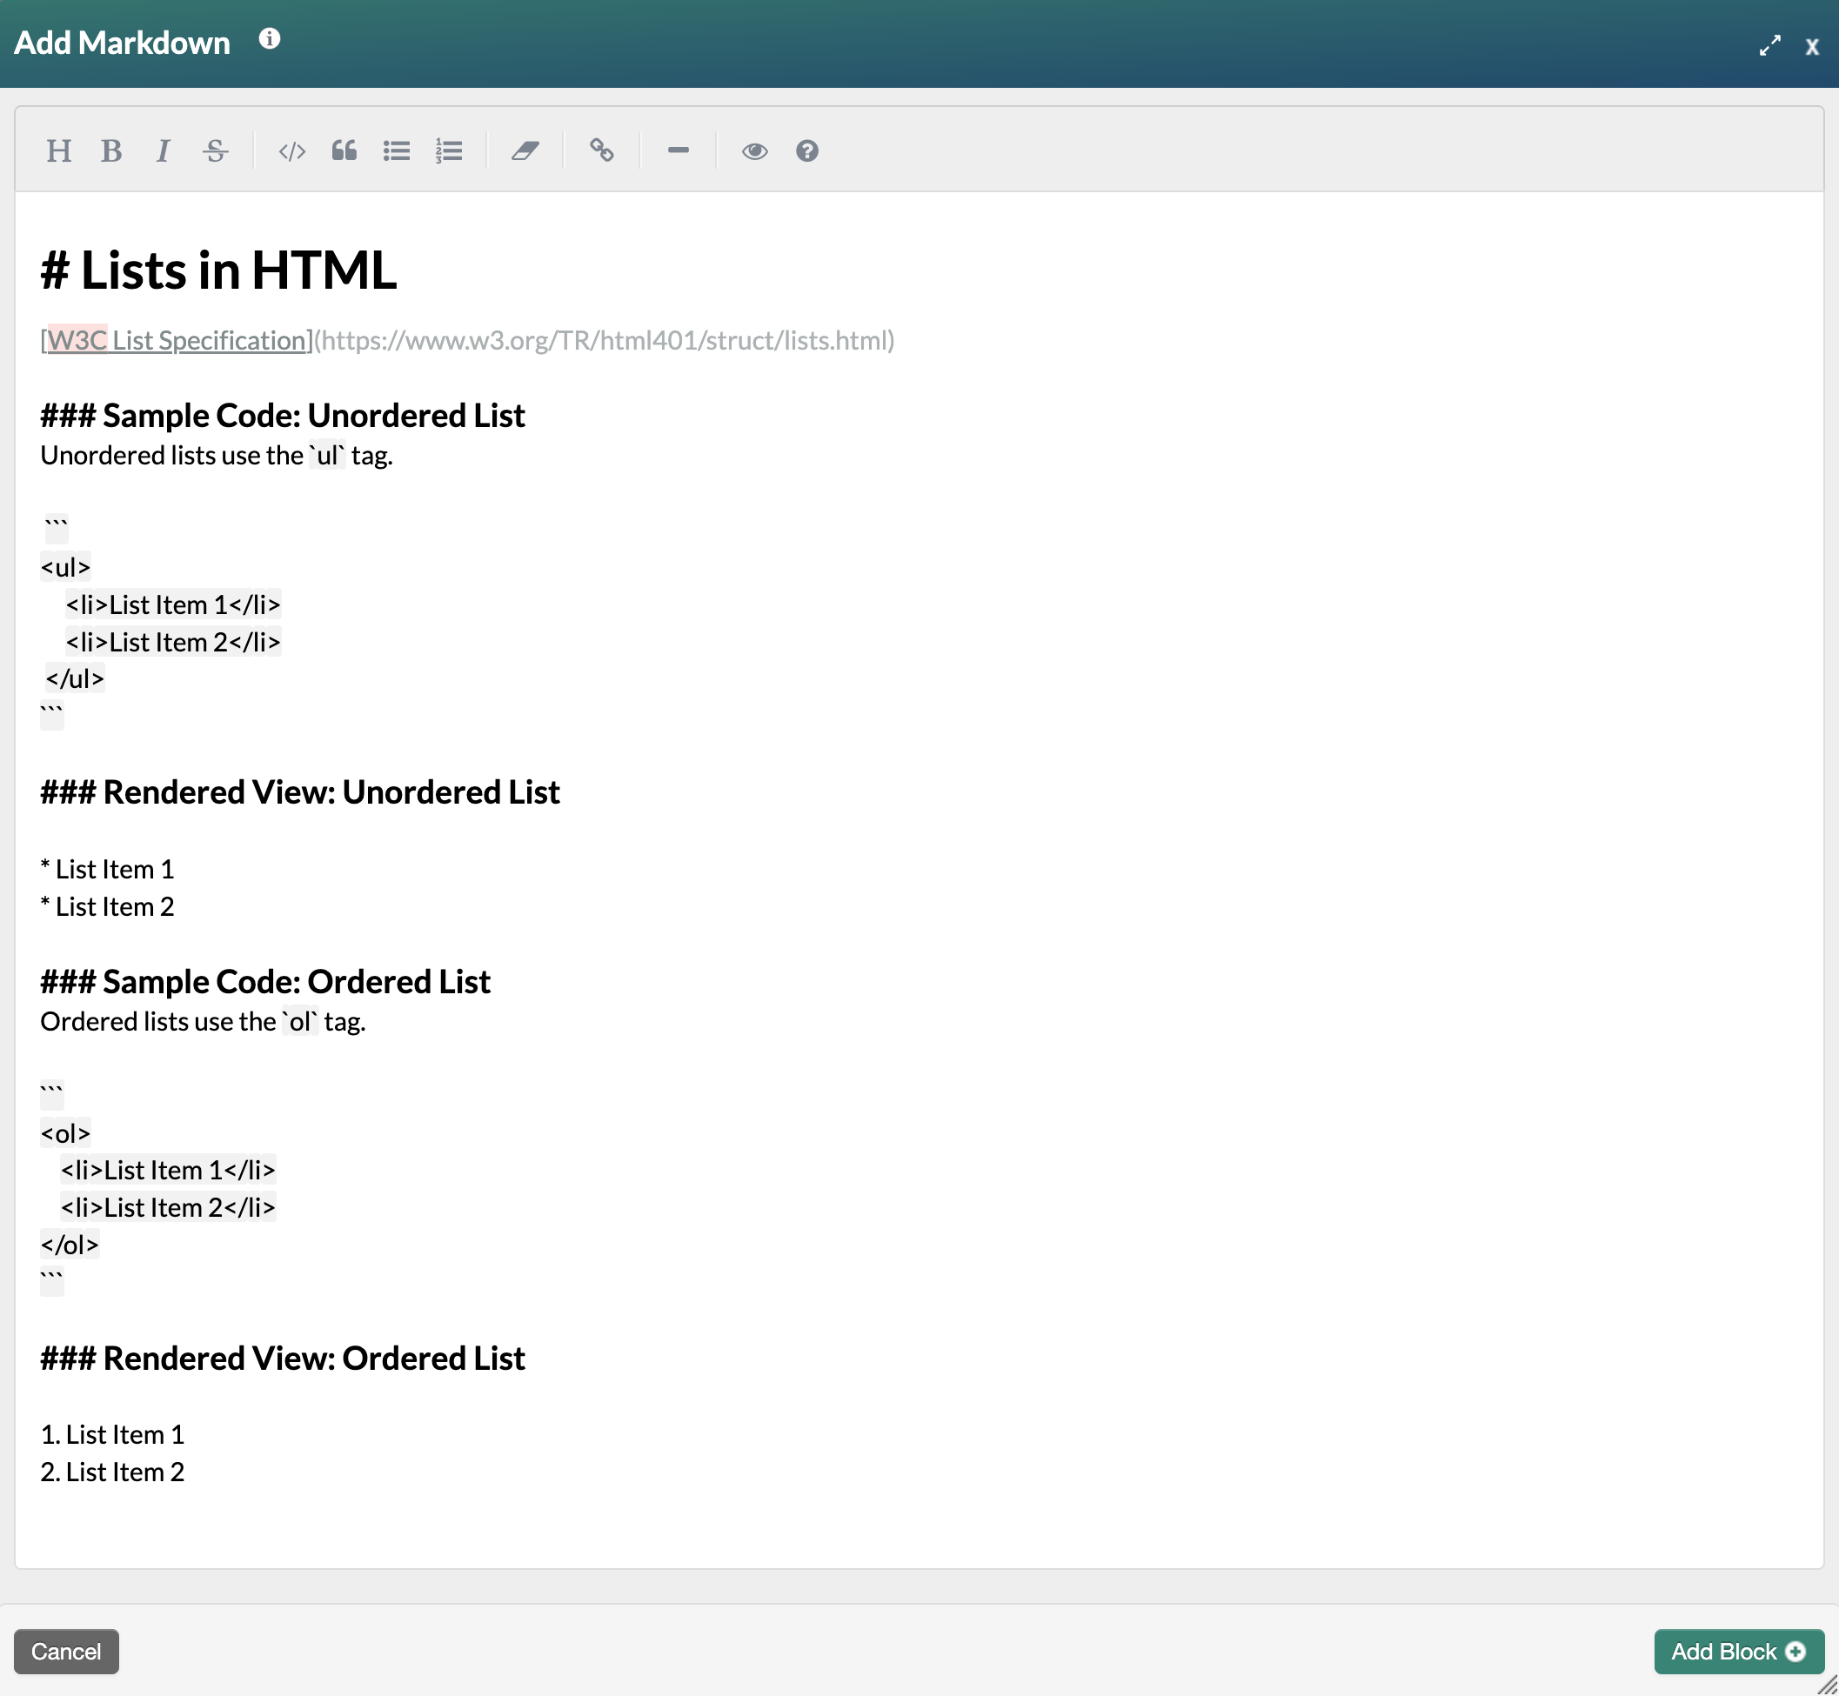Click the '1. List Item 1' line
The width and height of the screenshot is (1839, 1696).
point(112,1434)
